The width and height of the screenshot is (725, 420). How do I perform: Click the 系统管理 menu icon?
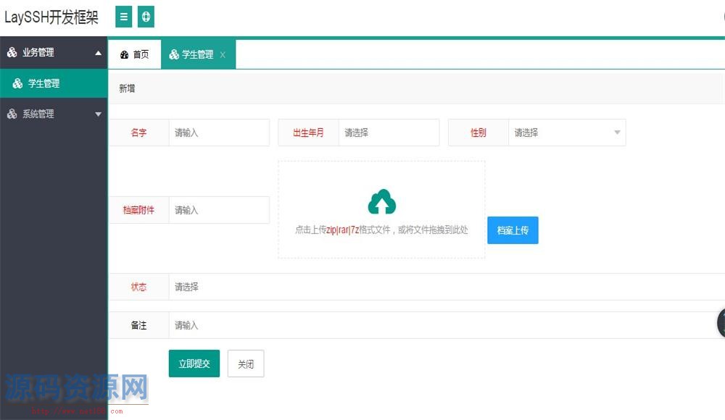pos(12,114)
